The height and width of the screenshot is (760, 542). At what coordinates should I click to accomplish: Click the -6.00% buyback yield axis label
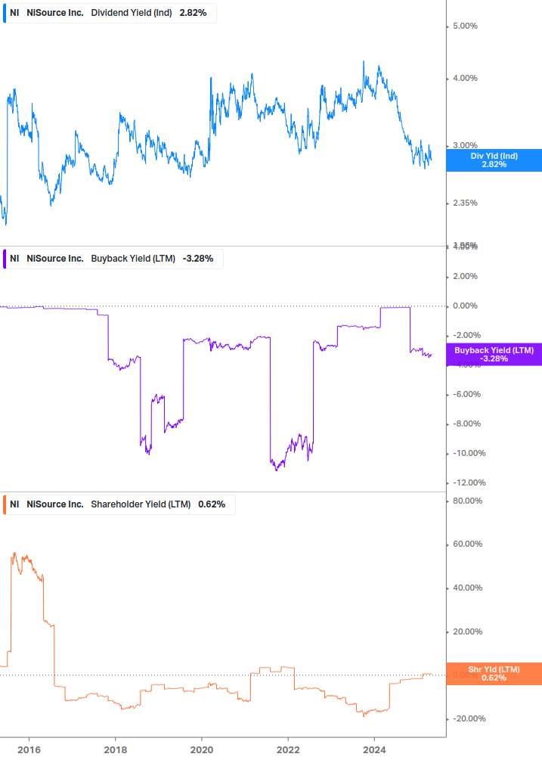point(467,395)
